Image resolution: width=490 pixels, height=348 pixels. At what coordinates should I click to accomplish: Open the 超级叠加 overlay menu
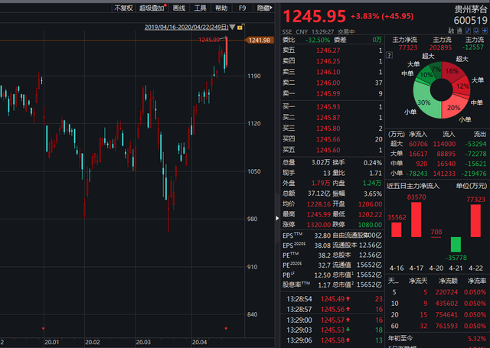point(152,8)
